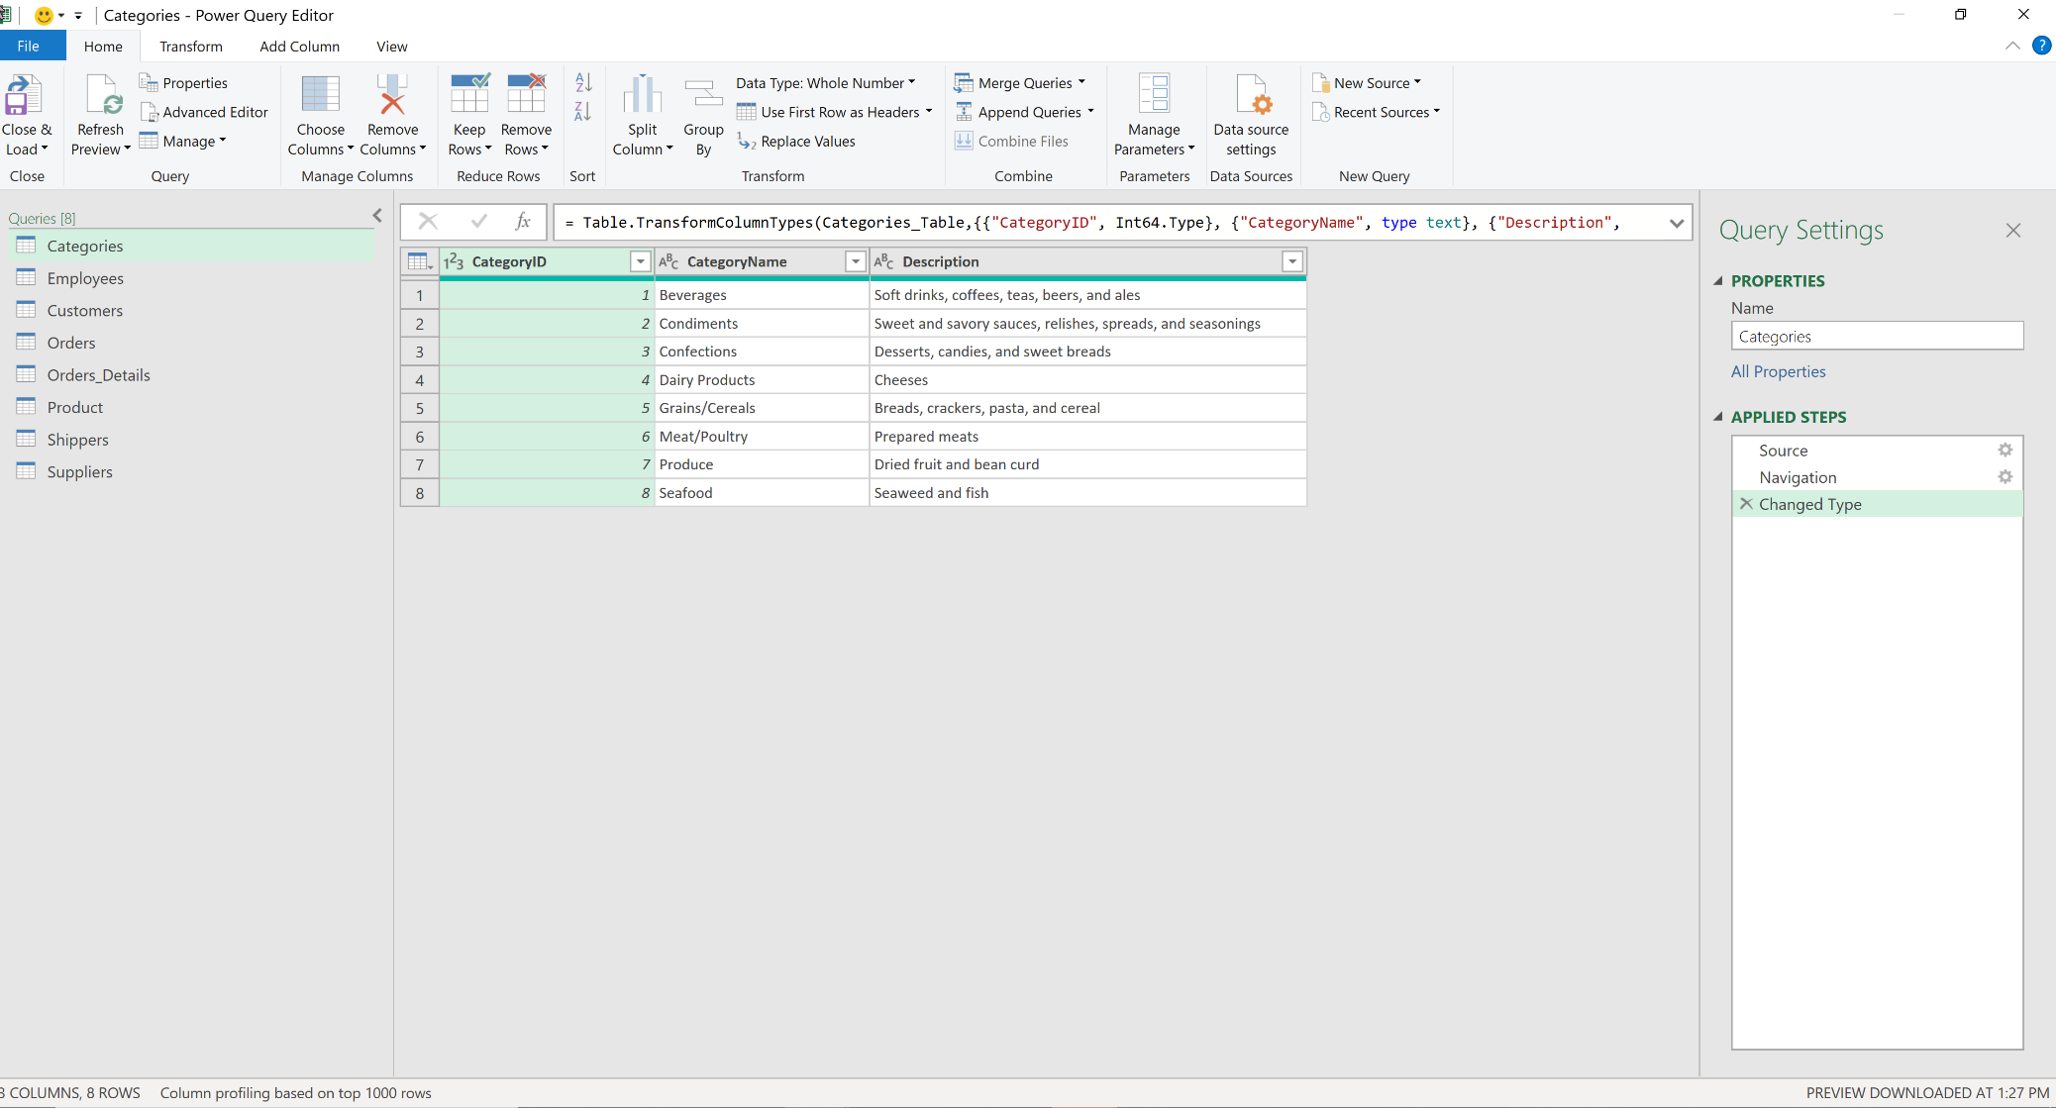Click the Close & Load icon
The image size is (2056, 1108).
(x=24, y=95)
